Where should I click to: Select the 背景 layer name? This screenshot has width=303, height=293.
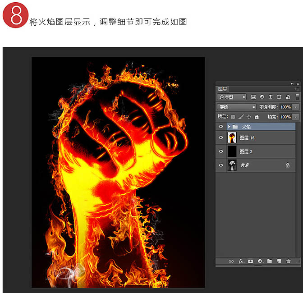245,165
